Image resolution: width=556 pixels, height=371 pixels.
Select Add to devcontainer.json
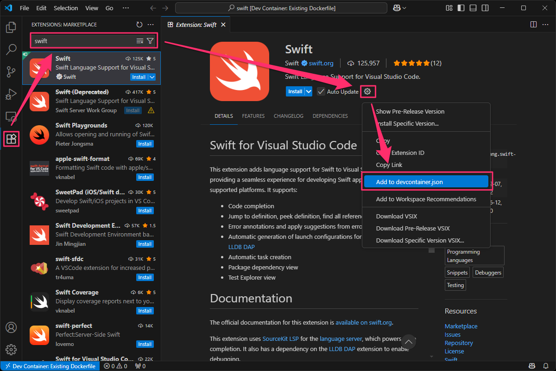[426, 182]
